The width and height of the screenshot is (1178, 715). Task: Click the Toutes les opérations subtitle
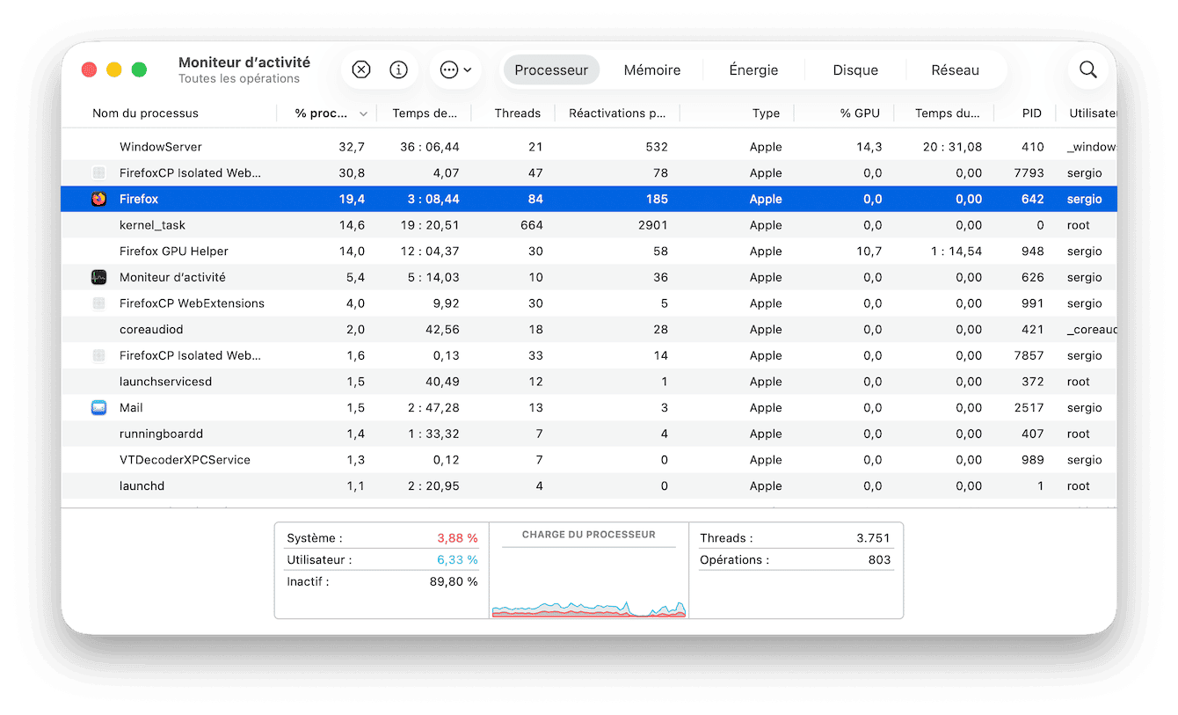[239, 78]
